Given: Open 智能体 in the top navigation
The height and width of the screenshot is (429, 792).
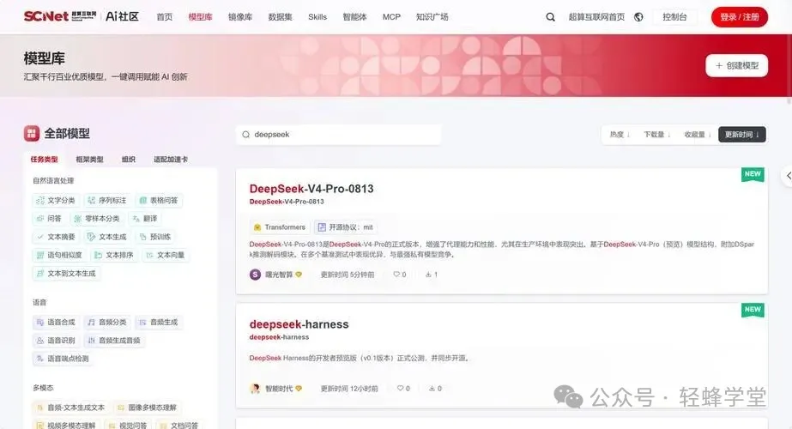Looking at the screenshot, I should tap(354, 16).
